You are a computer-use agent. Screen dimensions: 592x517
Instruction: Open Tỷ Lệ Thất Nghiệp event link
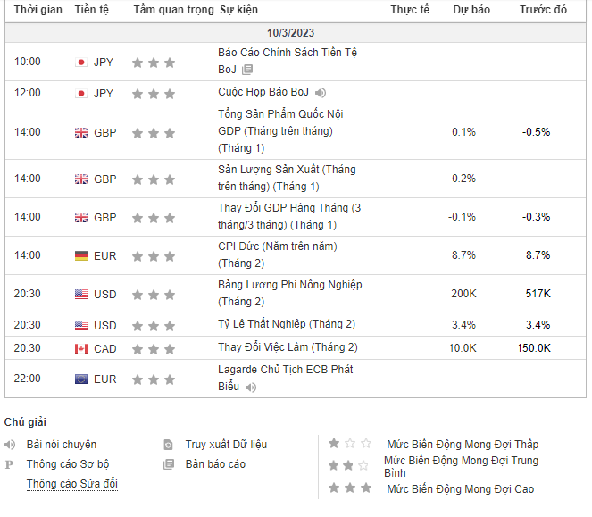coord(287,324)
